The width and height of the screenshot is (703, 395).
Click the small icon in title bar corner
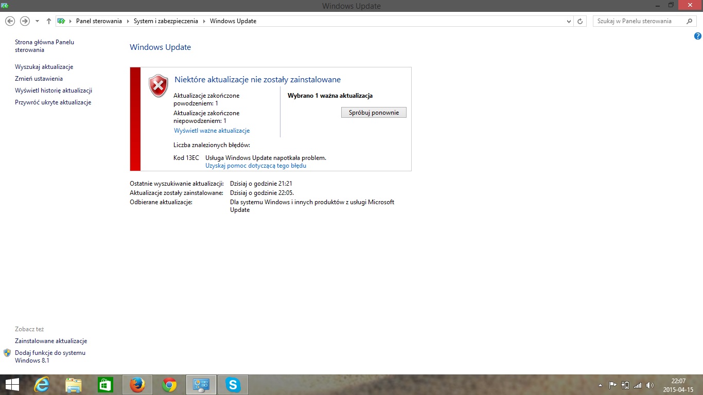point(5,5)
